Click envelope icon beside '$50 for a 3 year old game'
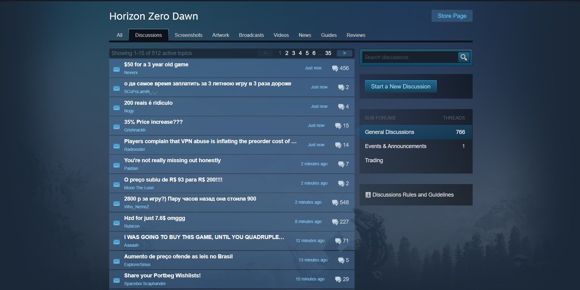 tap(117, 69)
